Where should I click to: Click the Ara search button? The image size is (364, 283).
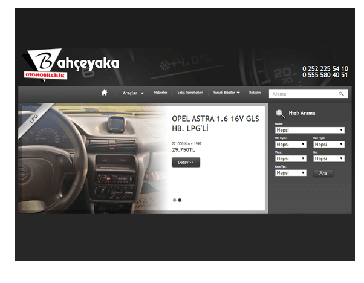tap(323, 173)
